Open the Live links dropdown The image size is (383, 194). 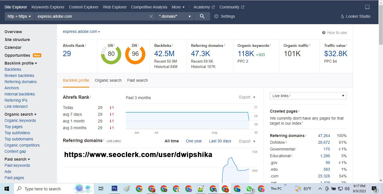308,96
